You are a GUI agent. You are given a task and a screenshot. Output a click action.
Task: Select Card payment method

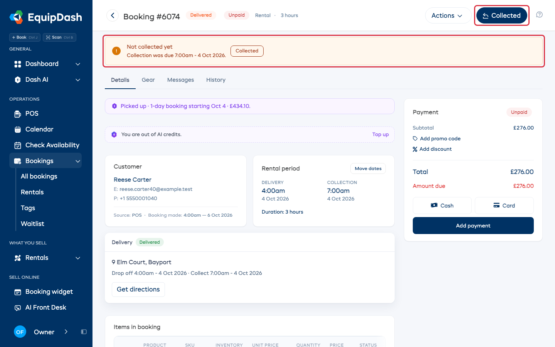point(504,206)
